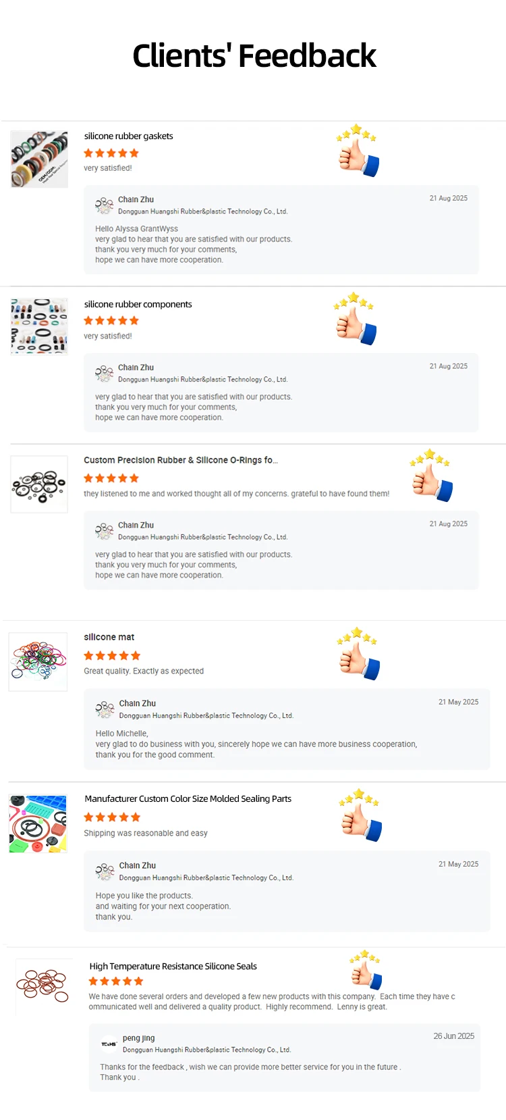Click five-star rating under silicone rubber gaskets
Viewport: 506px width, 1120px height.
tap(111, 153)
